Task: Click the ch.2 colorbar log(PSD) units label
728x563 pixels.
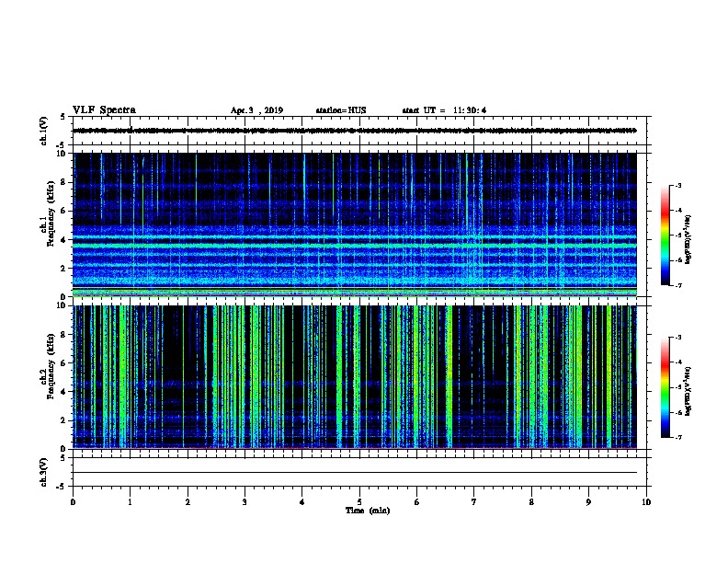Action: tap(688, 391)
